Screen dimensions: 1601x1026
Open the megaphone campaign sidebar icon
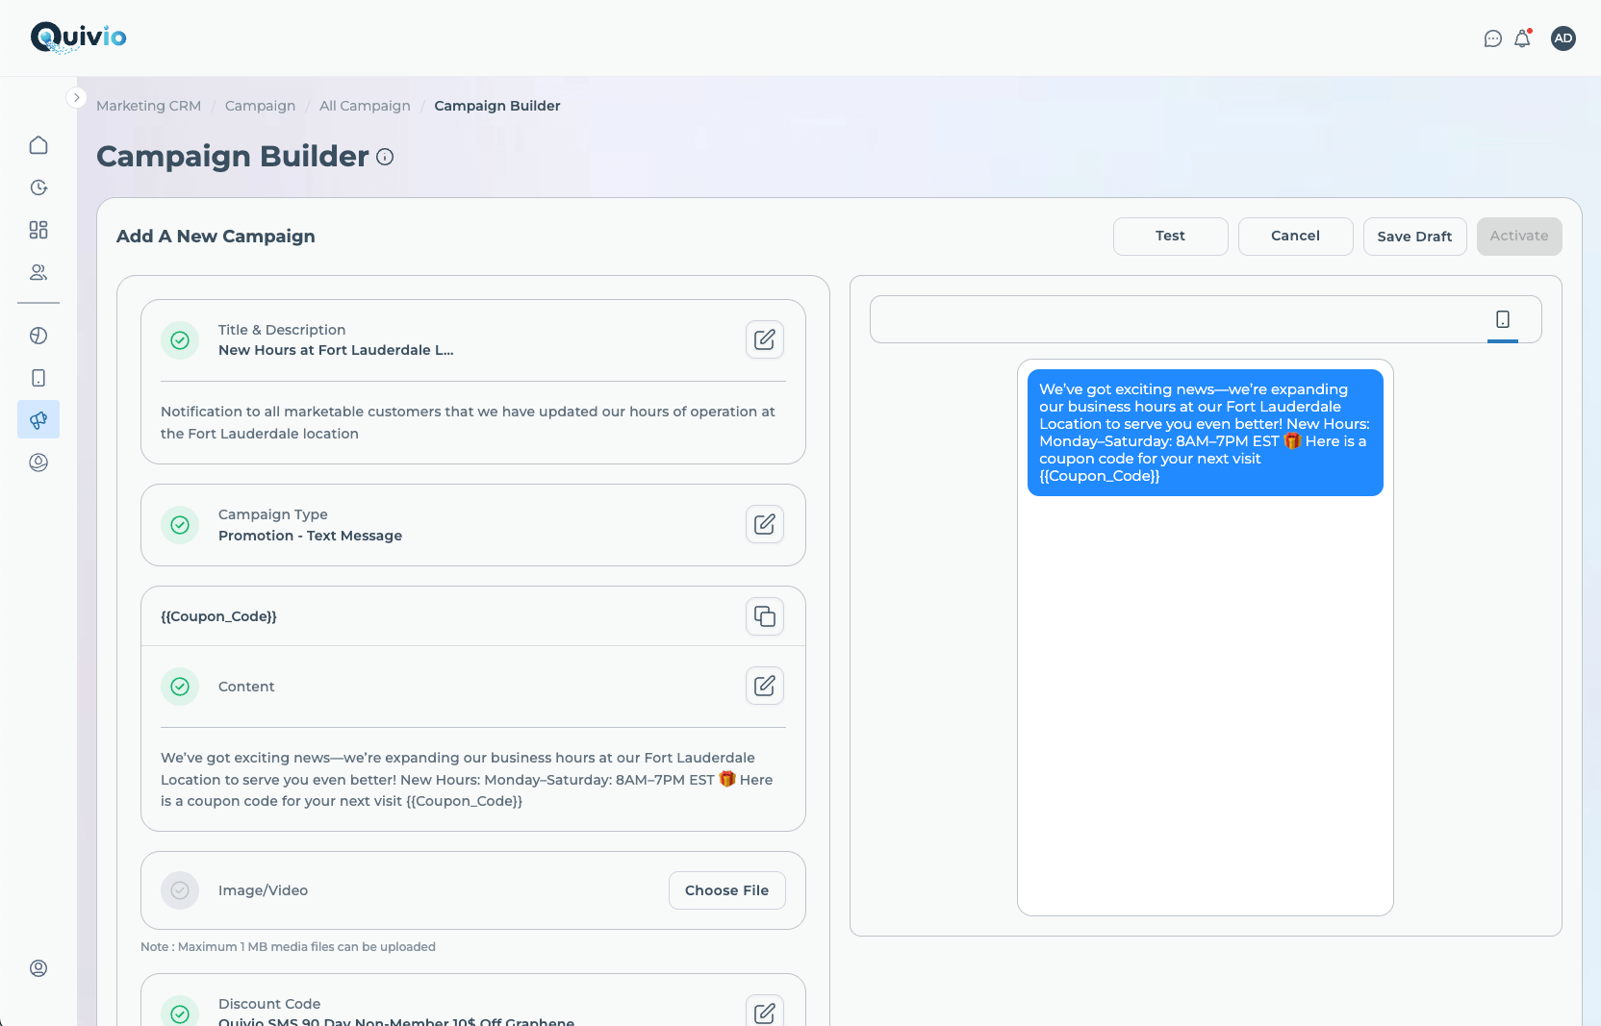(38, 420)
